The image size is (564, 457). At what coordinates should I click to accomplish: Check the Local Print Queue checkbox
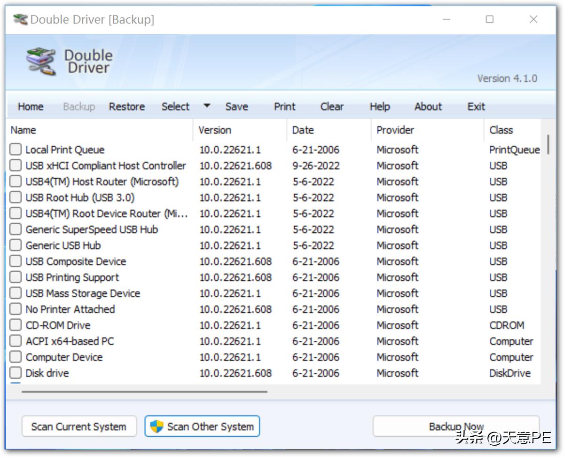16,150
